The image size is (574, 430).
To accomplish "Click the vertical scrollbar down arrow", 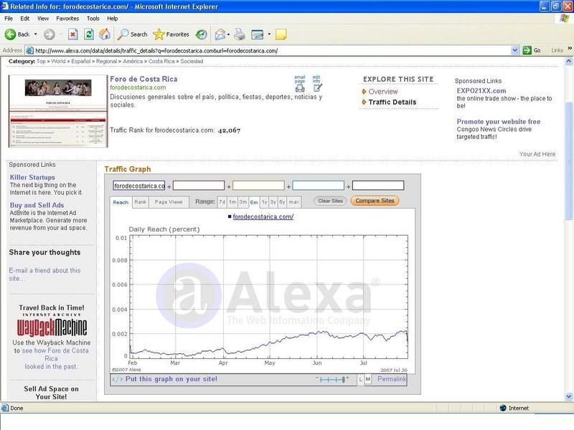I will [x=569, y=396].
